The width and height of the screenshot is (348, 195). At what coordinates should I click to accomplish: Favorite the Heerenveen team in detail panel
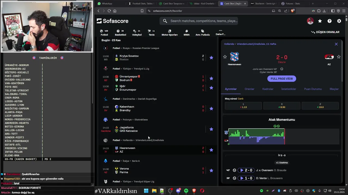[225, 57]
